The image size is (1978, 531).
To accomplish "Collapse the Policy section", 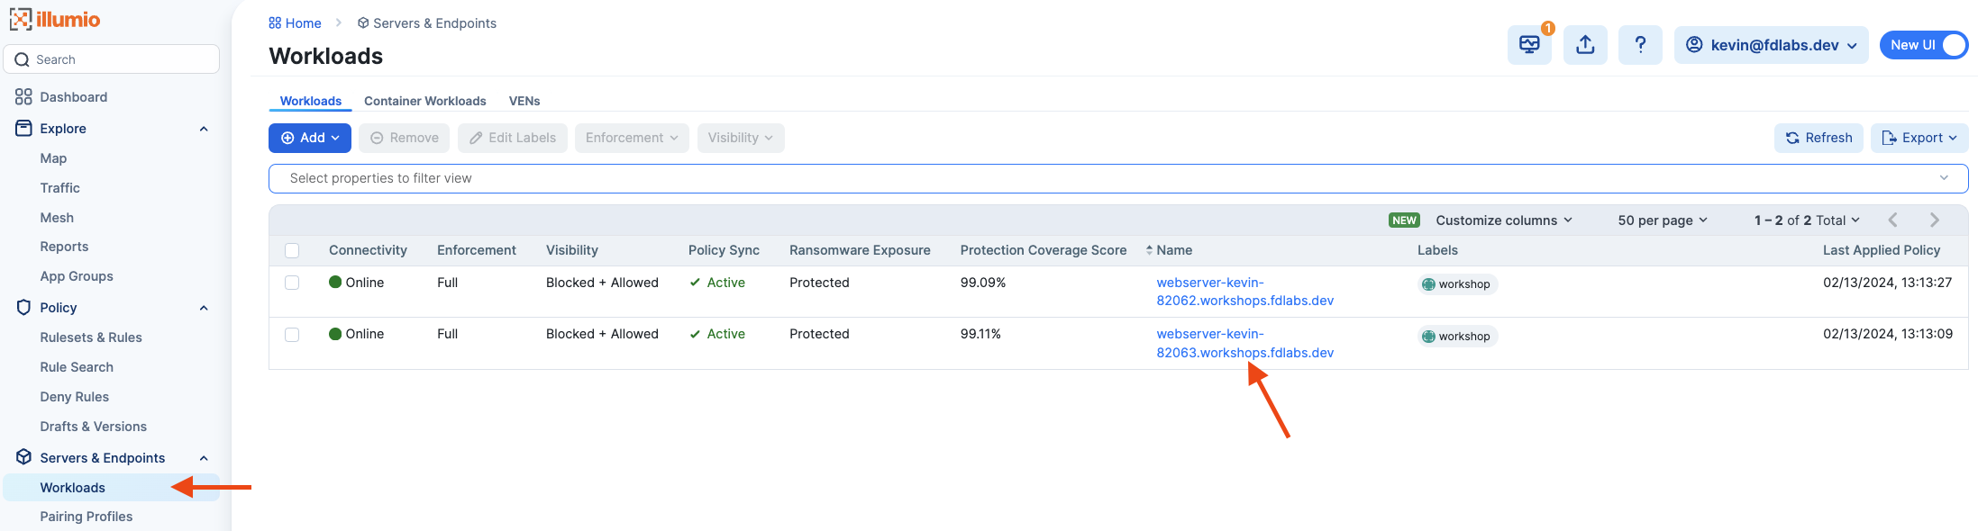I will coord(204,308).
